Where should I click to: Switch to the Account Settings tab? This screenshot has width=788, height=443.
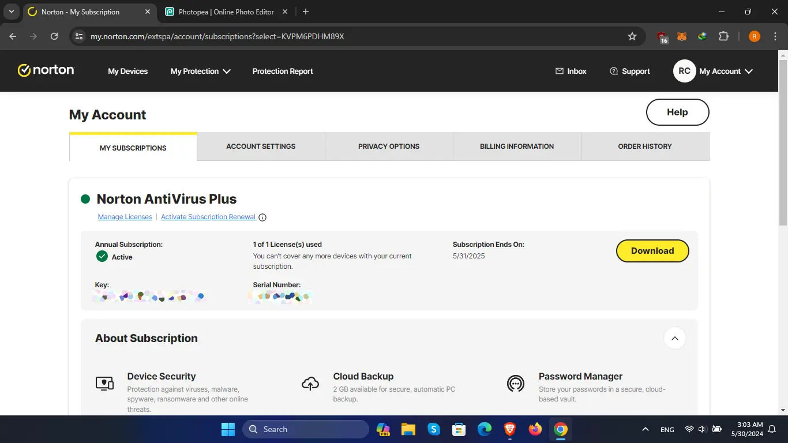(x=261, y=147)
